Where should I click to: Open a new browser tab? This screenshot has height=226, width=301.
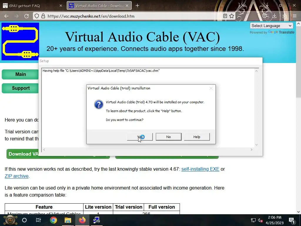(138, 6)
